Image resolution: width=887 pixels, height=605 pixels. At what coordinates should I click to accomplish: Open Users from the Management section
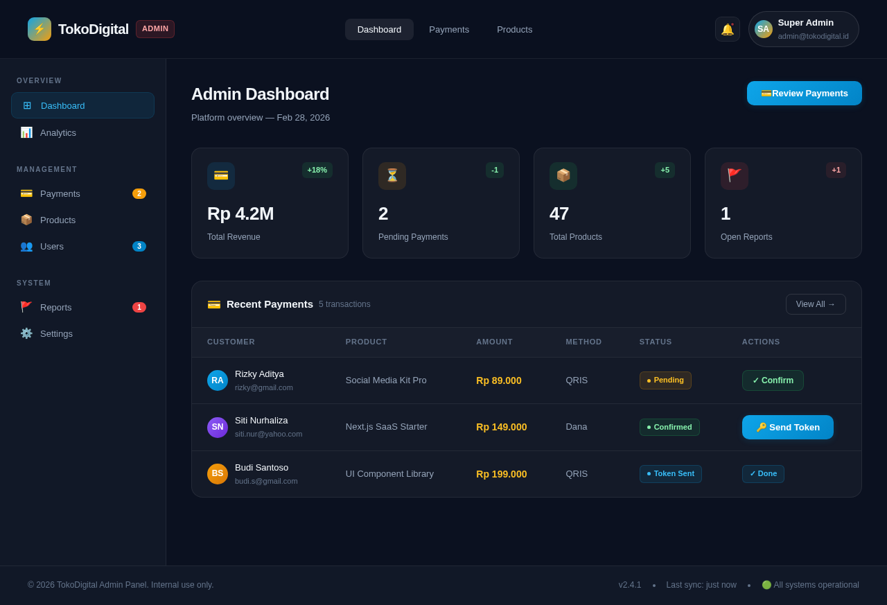pyautogui.click(x=53, y=246)
